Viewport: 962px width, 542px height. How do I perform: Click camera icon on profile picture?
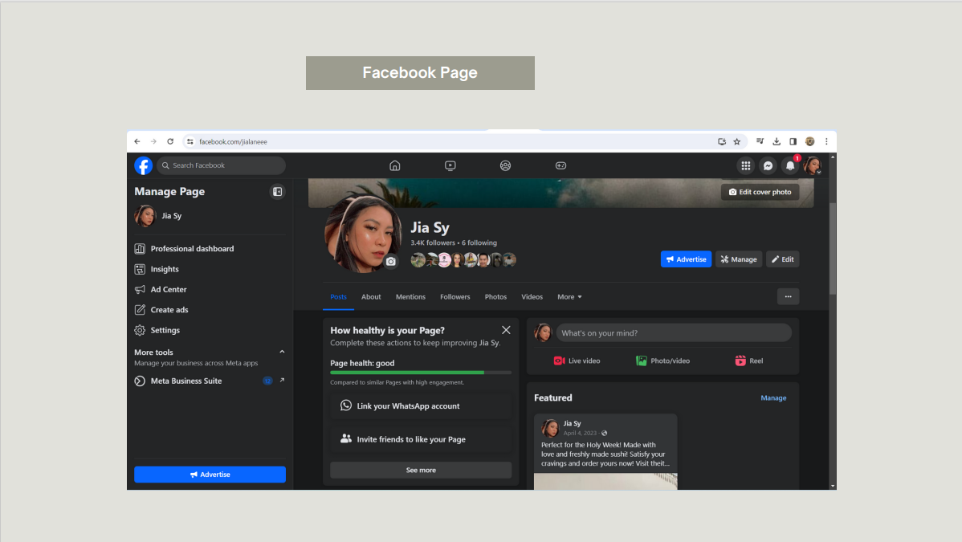point(390,262)
